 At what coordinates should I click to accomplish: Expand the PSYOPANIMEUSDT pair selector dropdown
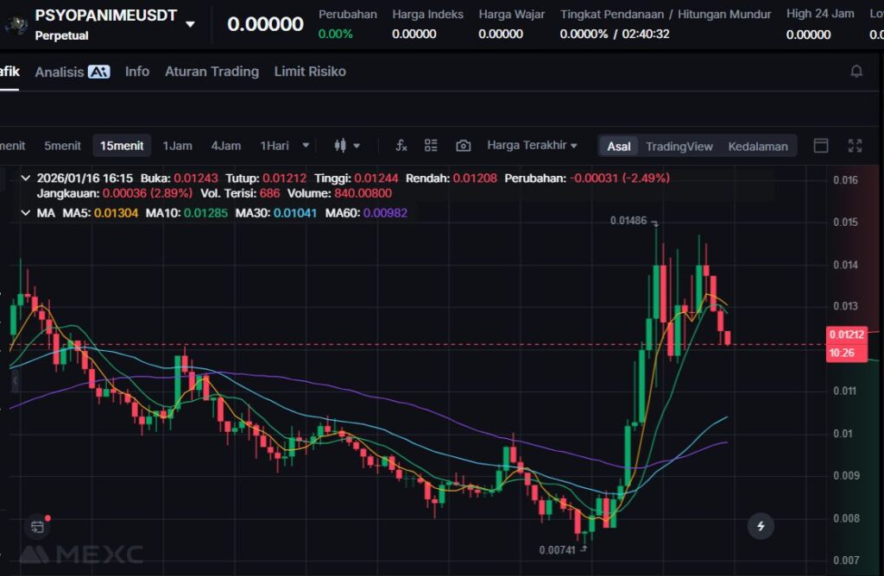click(190, 24)
